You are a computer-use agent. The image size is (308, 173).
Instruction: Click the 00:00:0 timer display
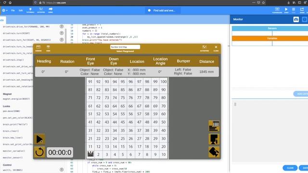[x=60, y=152]
